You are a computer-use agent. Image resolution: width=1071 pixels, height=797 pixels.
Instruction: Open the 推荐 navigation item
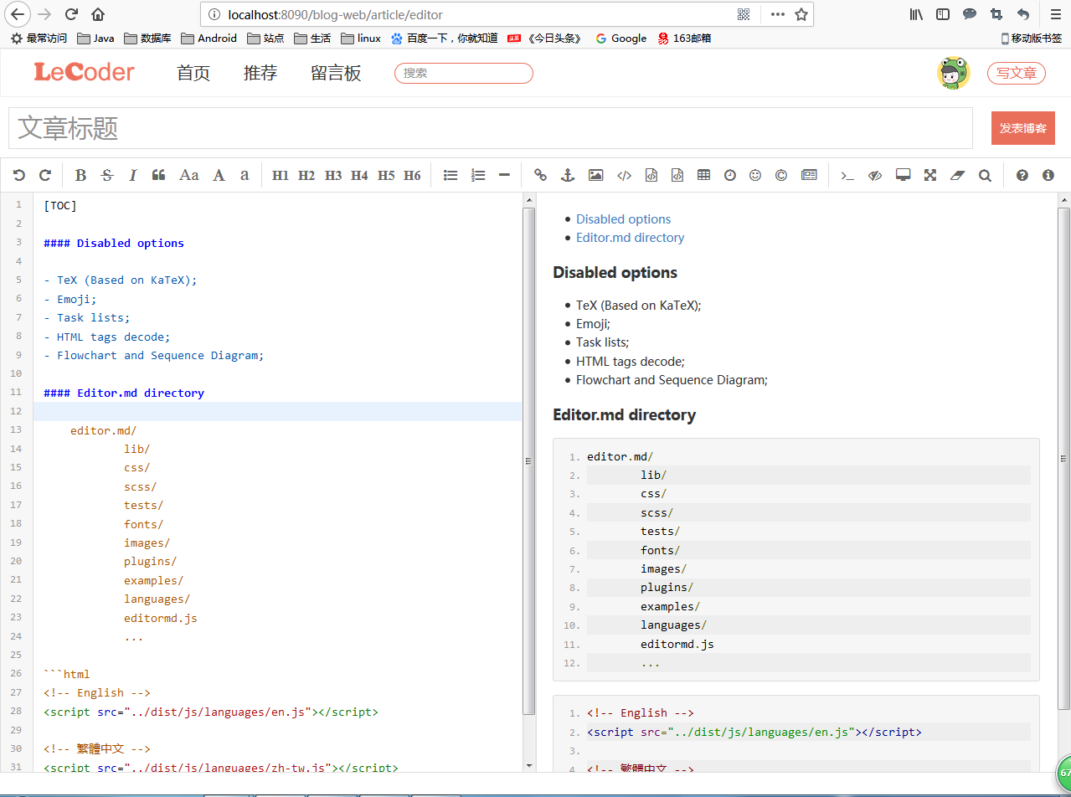click(x=260, y=73)
